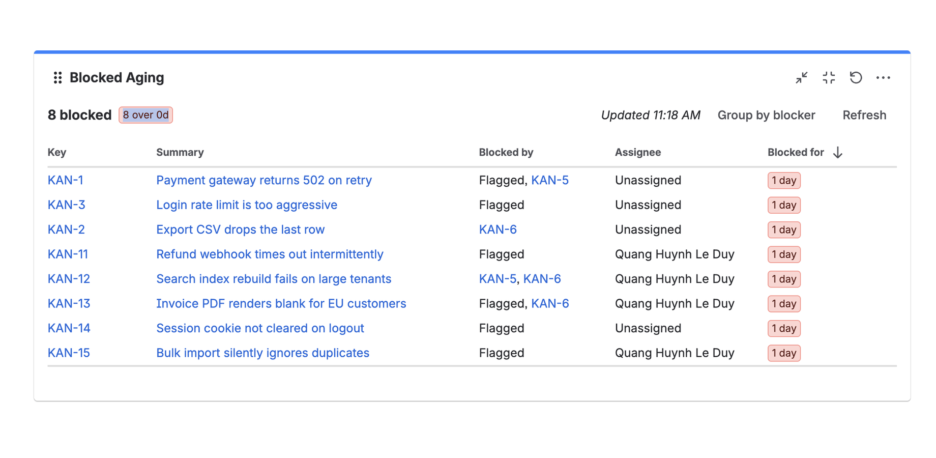Open issue KAN-1 key link
This screenshot has width=936, height=458.
pos(65,180)
